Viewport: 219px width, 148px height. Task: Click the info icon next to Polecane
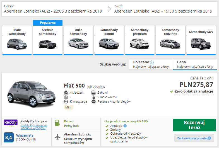(x=152, y=62)
